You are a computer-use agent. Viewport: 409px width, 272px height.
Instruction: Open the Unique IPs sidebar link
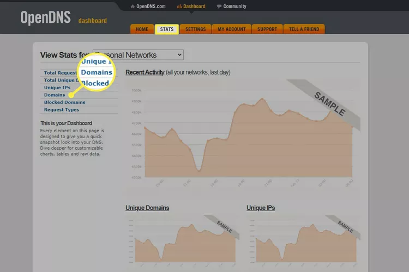[57, 88]
